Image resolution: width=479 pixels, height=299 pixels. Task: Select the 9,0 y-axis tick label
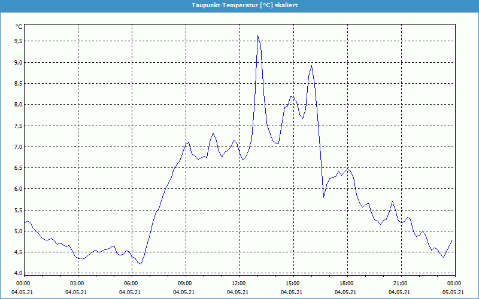[x=18, y=62]
